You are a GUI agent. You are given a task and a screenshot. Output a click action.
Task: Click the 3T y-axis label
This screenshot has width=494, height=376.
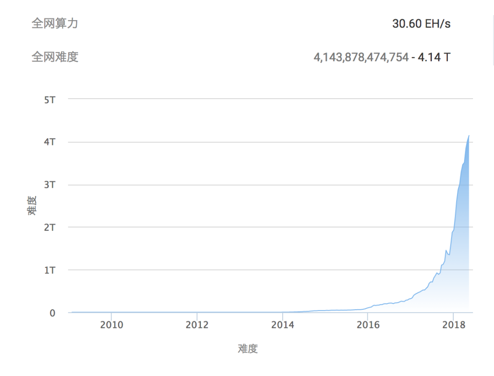tap(49, 185)
